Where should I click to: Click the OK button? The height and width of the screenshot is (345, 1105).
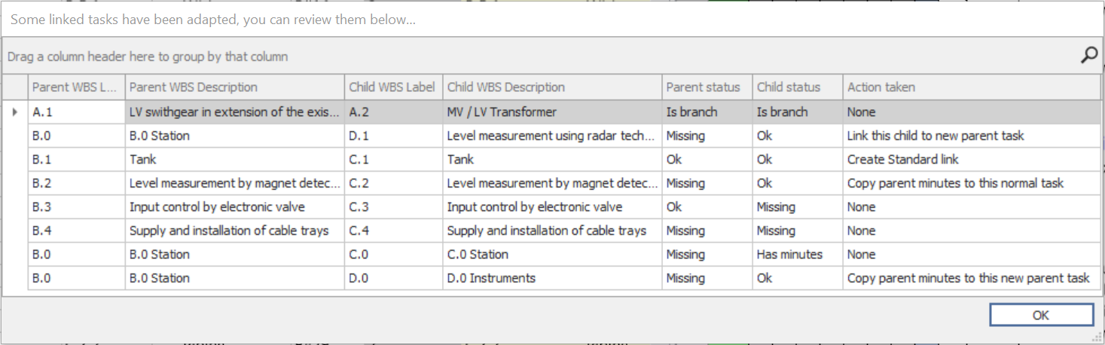1041,315
